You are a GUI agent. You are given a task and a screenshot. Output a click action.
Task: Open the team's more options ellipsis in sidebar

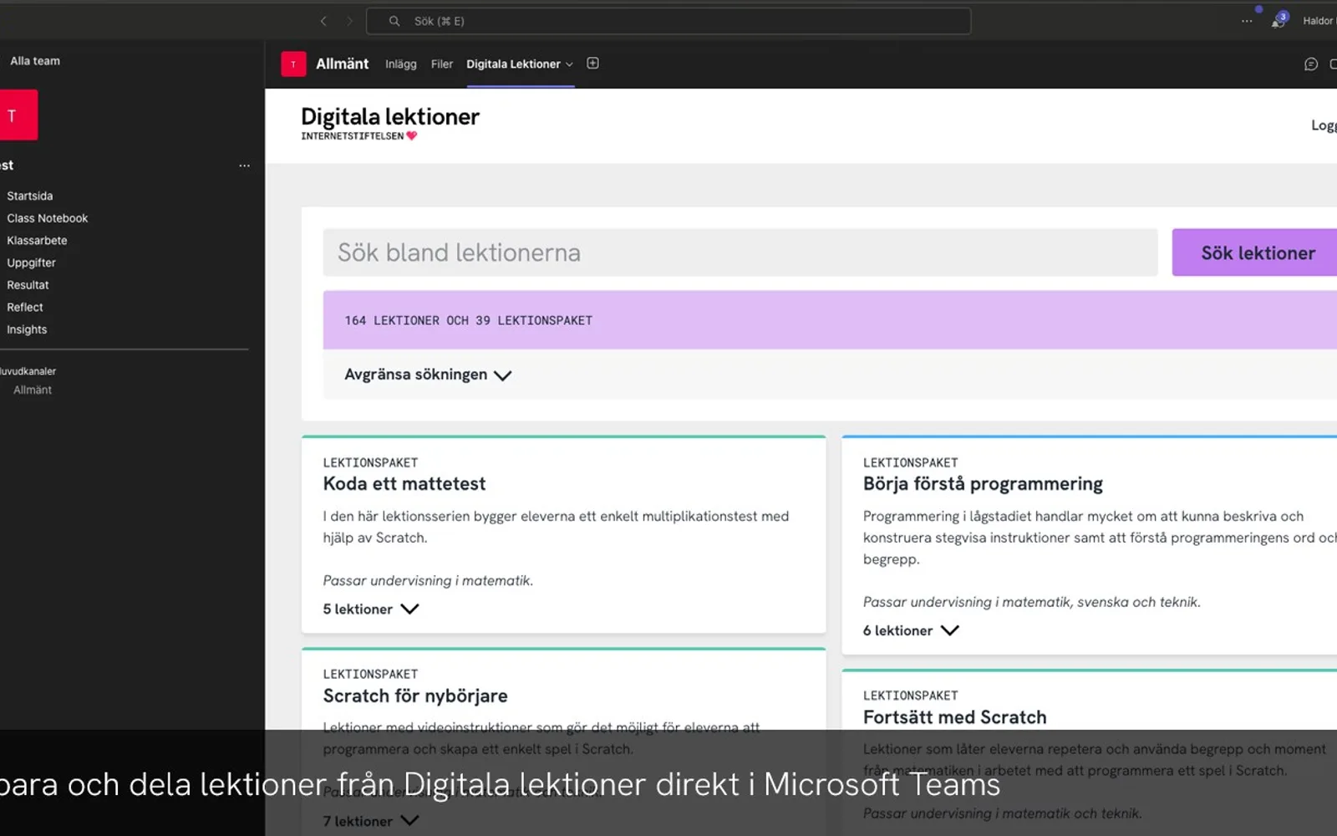click(x=244, y=166)
